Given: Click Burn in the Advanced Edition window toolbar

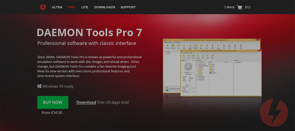Looking at the screenshot, I should 201,46.
